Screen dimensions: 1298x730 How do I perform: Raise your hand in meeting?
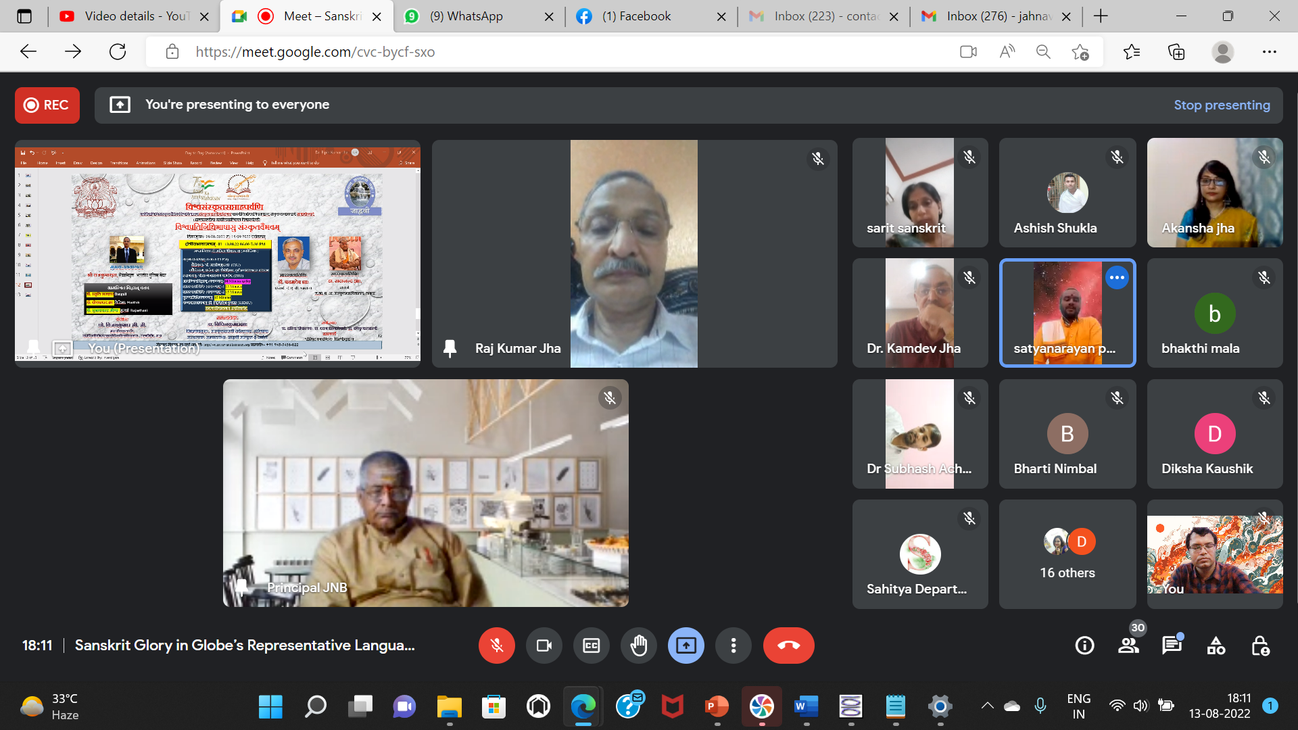(638, 646)
